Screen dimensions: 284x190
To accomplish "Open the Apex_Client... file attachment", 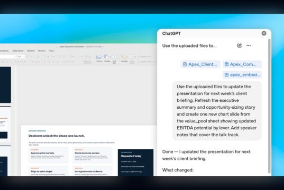I will tap(200, 64).
